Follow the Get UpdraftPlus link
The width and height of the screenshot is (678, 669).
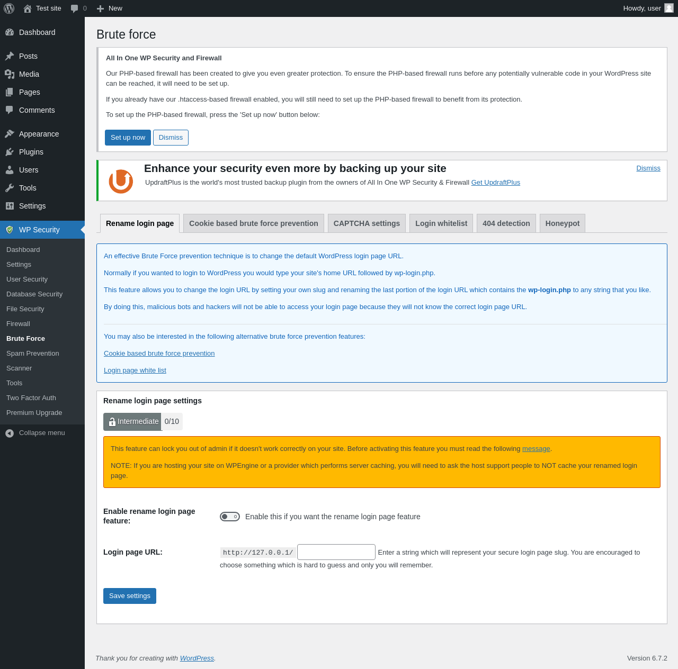[x=496, y=183]
